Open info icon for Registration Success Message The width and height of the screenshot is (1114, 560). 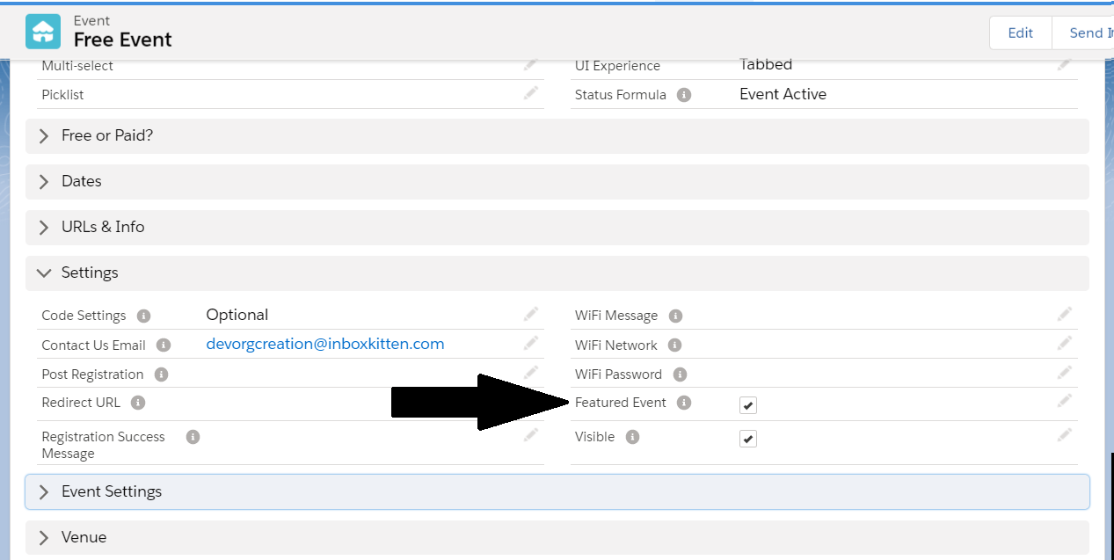point(193,437)
